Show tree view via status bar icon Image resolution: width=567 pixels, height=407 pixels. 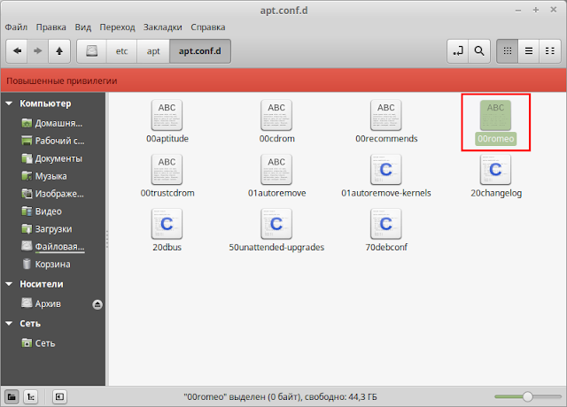tap(31, 397)
